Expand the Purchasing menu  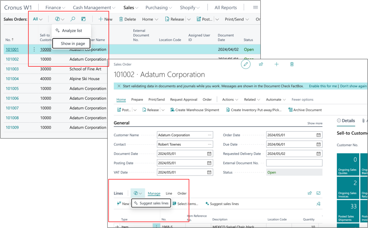point(159,7)
